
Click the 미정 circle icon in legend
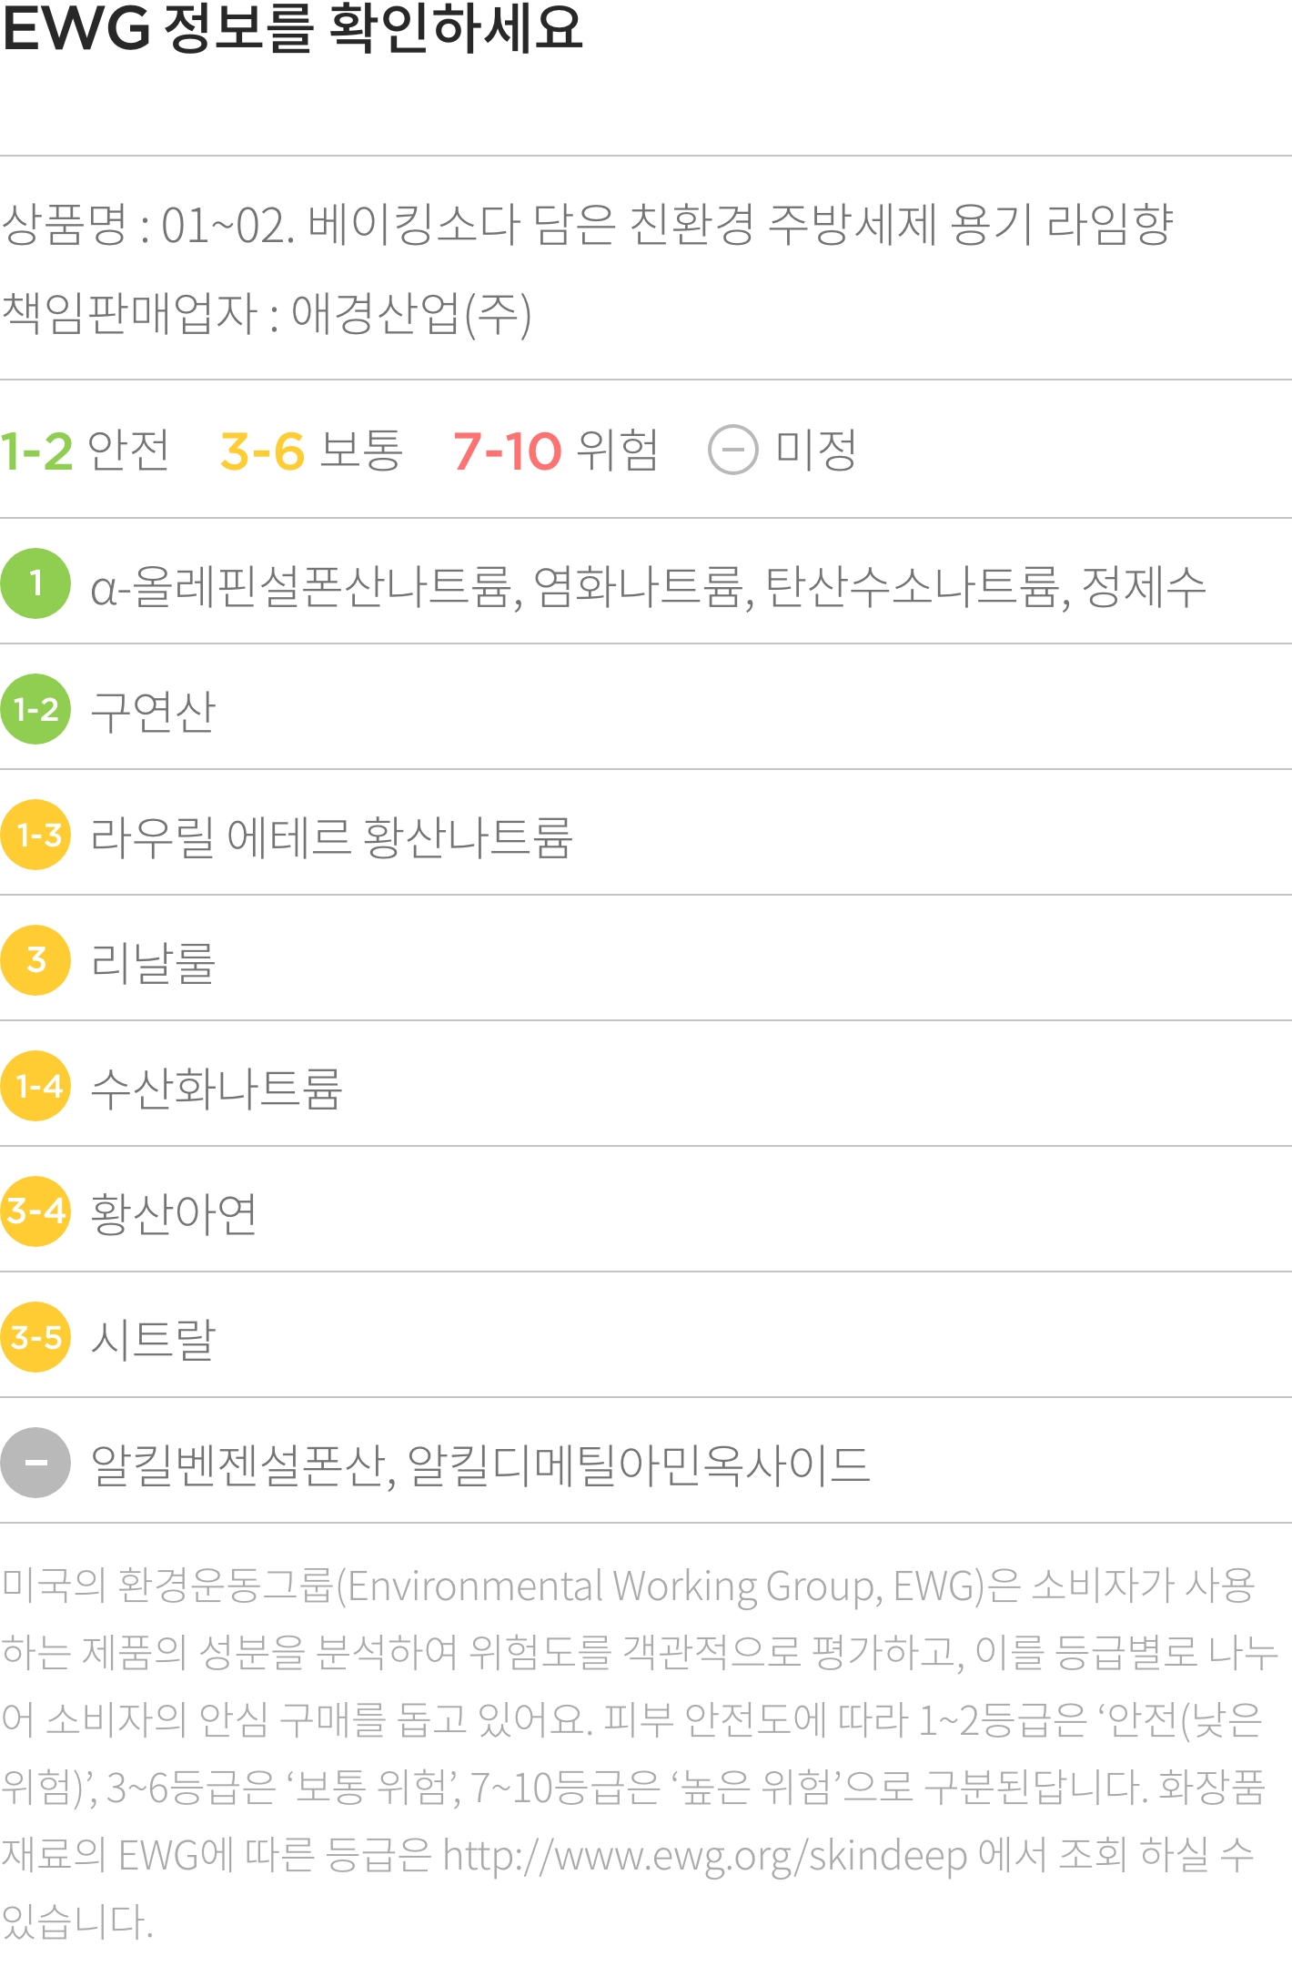(733, 450)
